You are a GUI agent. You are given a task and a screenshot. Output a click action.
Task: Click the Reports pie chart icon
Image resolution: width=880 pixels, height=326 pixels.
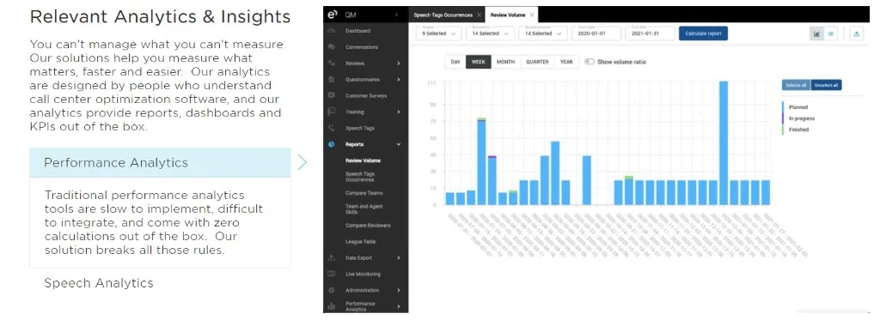pyautogui.click(x=332, y=144)
